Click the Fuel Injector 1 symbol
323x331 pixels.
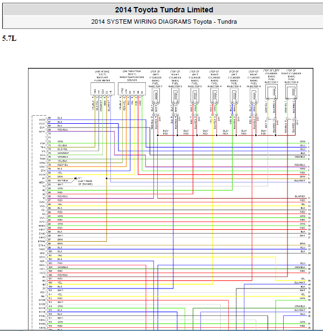(156, 96)
